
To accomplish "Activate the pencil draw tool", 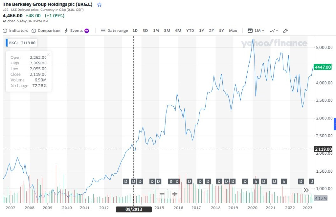I will [x=285, y=31].
